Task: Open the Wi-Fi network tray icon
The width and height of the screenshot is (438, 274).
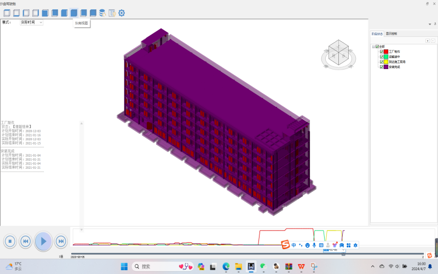Action: pos(390,266)
